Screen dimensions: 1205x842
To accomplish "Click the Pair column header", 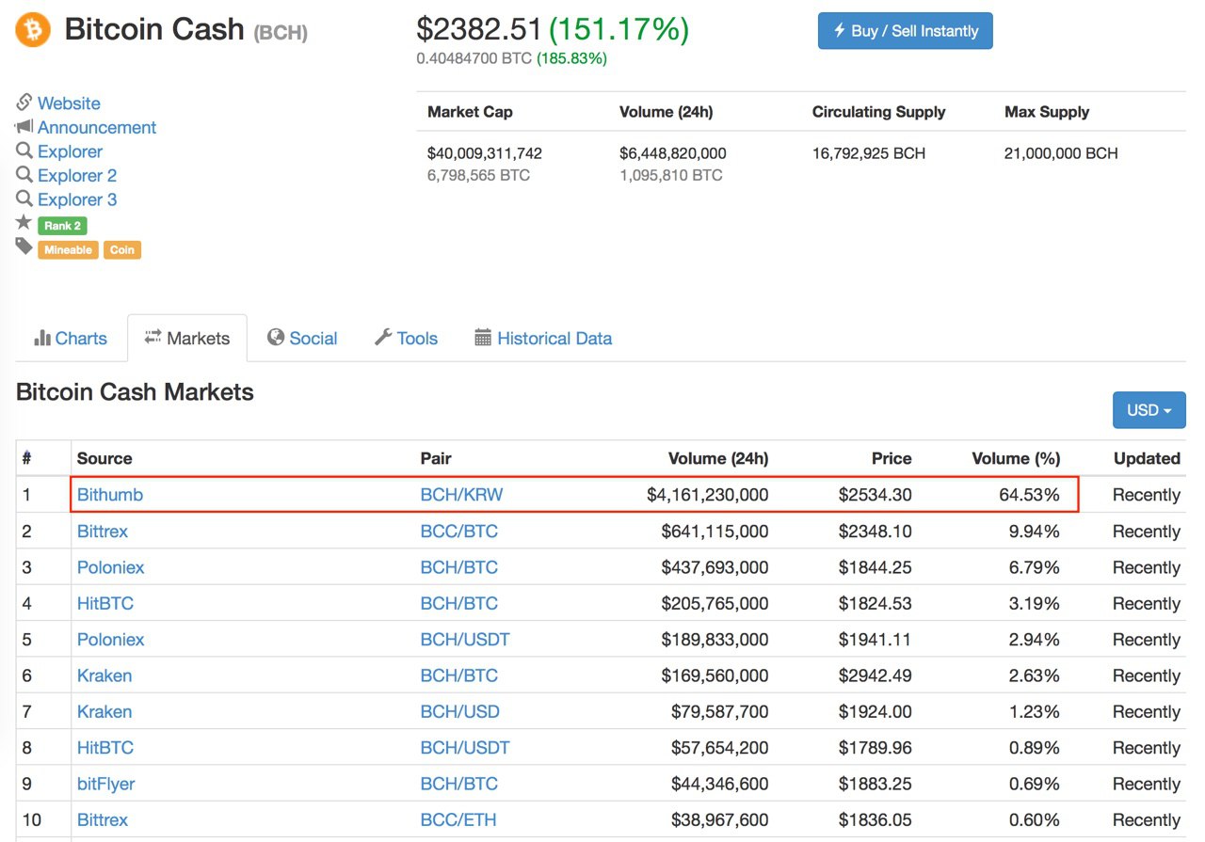I will [436, 459].
